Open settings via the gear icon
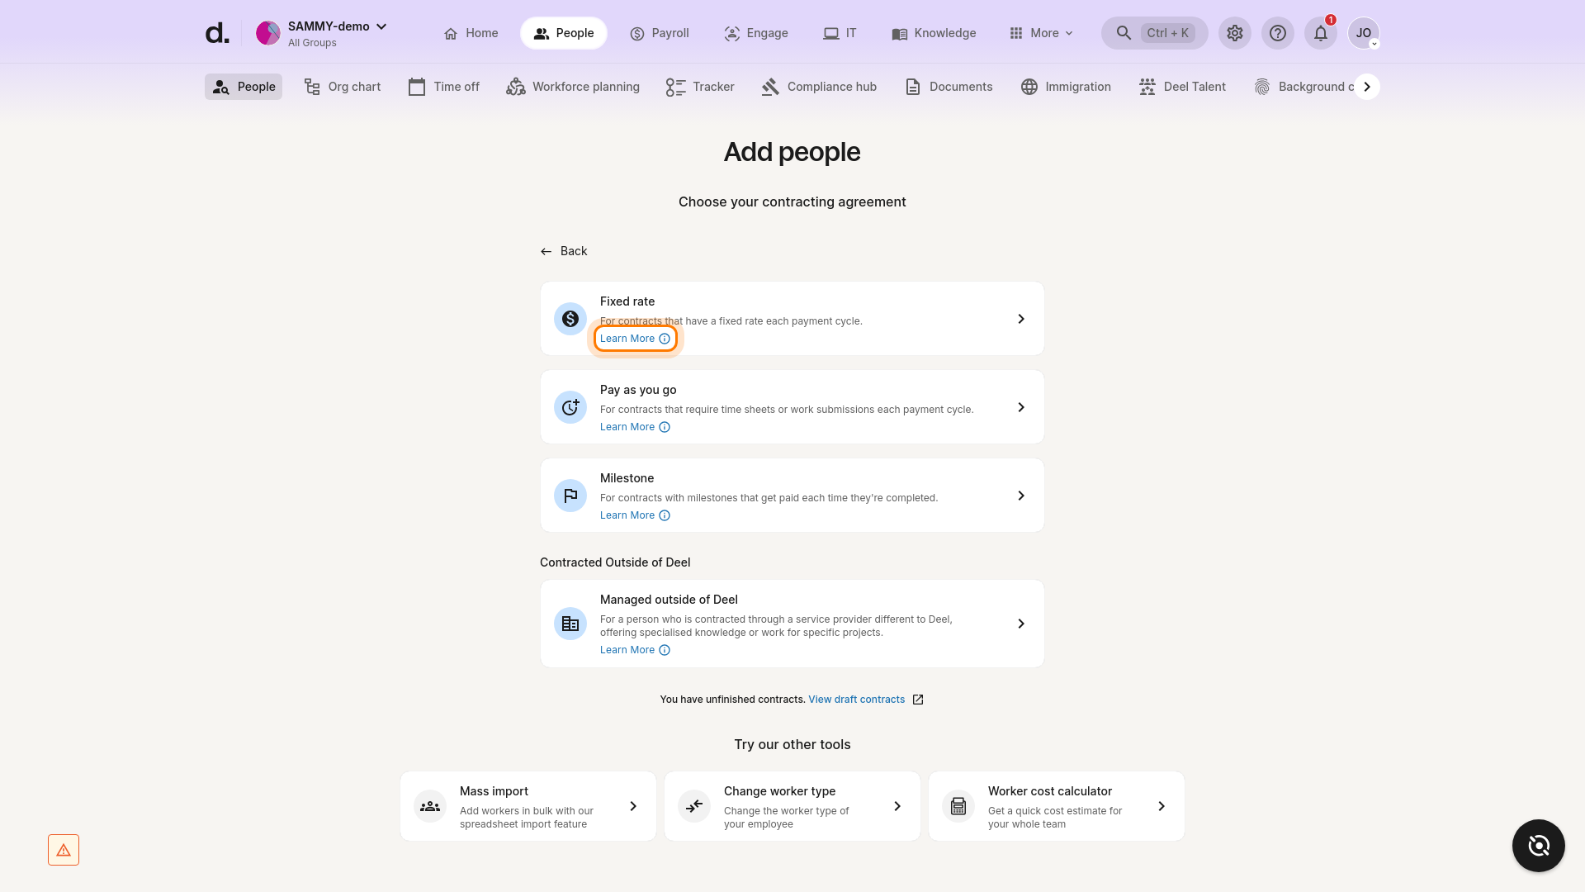Viewport: 1585px width, 892px height. (x=1235, y=33)
